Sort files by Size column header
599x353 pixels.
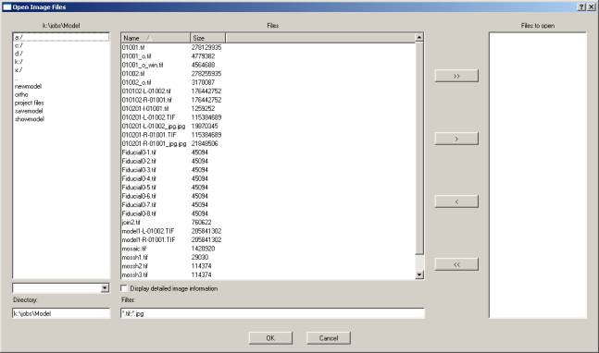(207, 38)
